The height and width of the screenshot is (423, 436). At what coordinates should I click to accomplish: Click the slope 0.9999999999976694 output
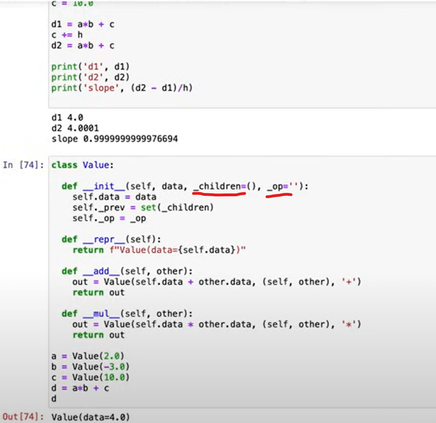pyautogui.click(x=114, y=139)
